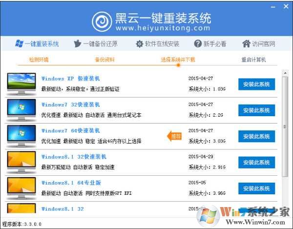Click the 系统大小: 1.03G text
Screen dimensions: 293x229
(207, 89)
